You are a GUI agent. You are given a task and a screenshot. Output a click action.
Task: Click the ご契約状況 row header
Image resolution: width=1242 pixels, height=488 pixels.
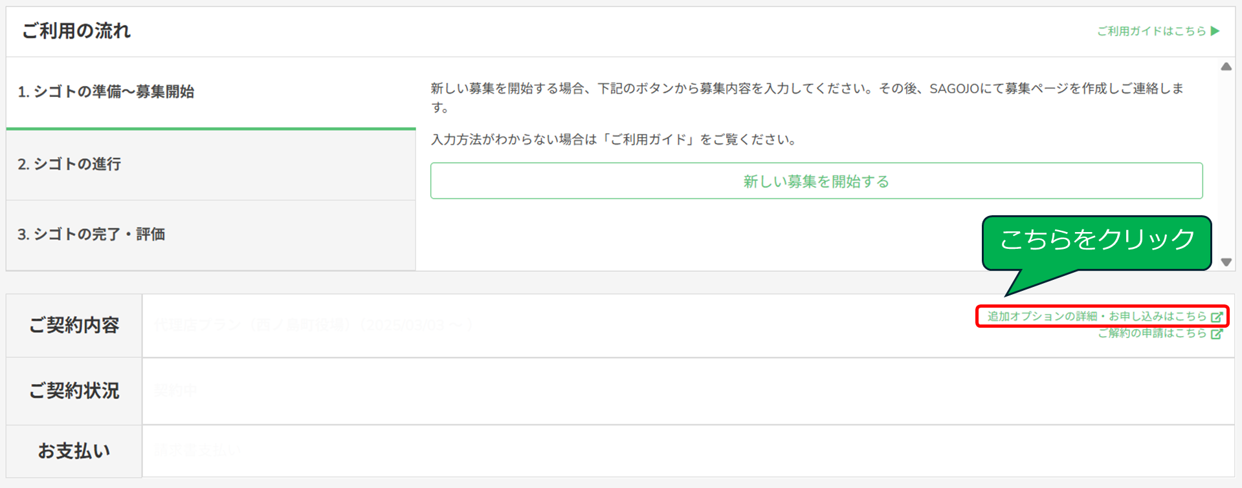74,391
